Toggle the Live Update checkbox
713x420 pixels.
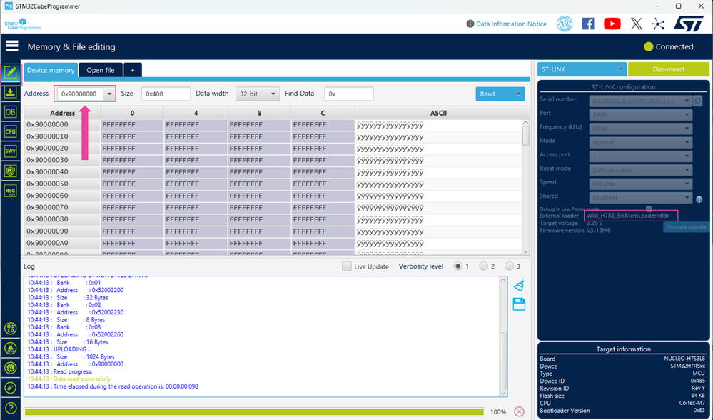pos(346,266)
